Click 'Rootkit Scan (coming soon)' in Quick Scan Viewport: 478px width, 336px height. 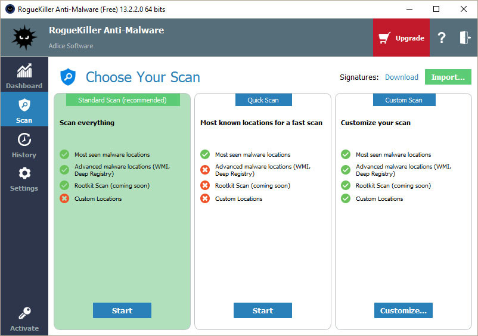[253, 185]
